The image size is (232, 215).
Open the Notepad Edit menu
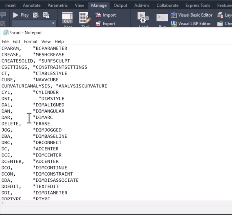pyautogui.click(x=16, y=41)
